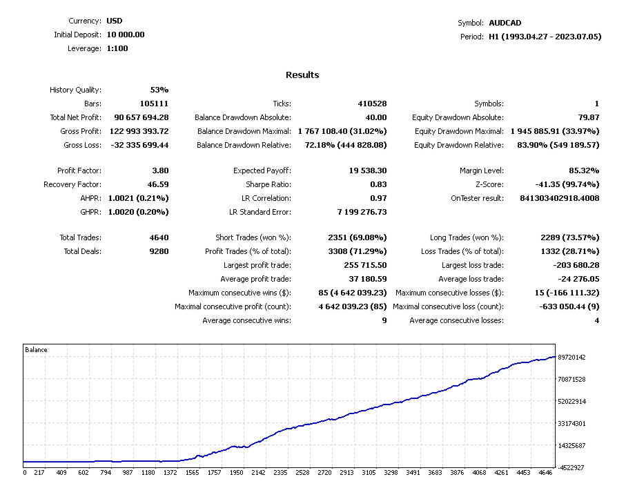This screenshot has height=497, width=626.
Task: Click the Margin Level value 85.32%
Action: pyautogui.click(x=584, y=170)
